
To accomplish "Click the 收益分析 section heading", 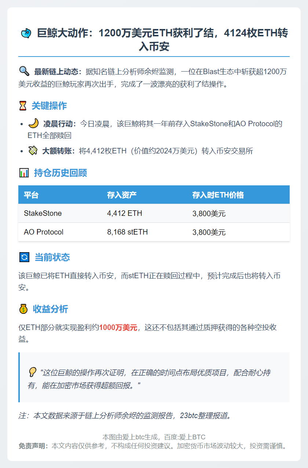I will coord(51,309).
